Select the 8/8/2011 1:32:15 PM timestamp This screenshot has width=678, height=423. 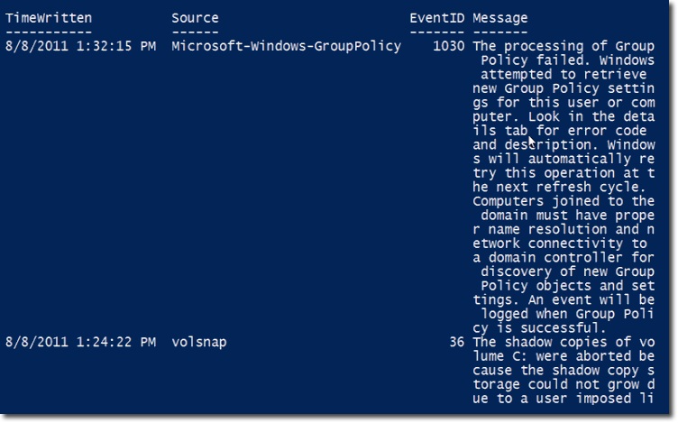[79, 46]
